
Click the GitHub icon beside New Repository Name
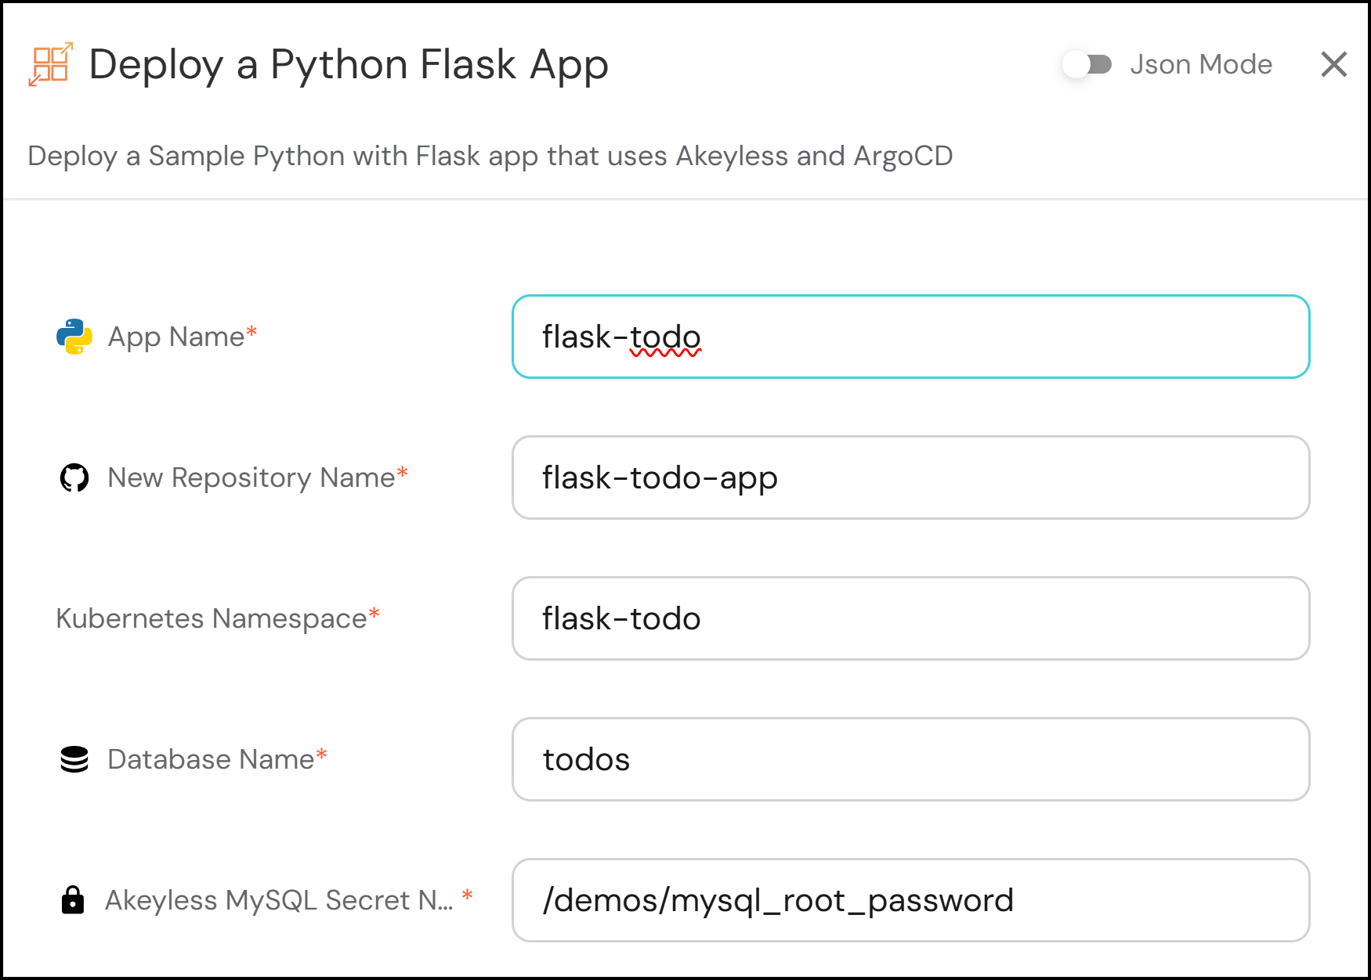[74, 477]
